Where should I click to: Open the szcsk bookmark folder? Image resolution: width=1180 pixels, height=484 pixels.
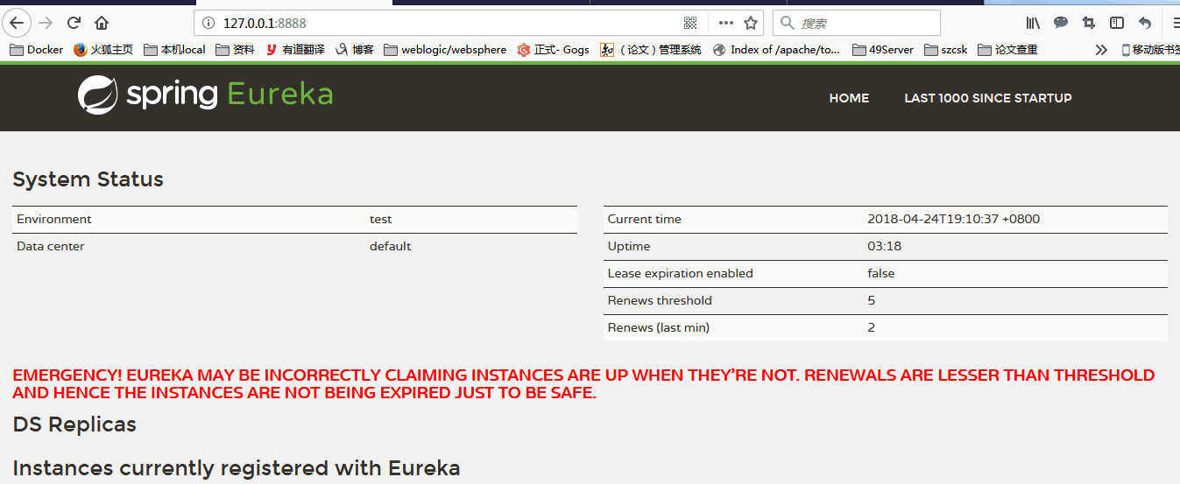pos(945,50)
